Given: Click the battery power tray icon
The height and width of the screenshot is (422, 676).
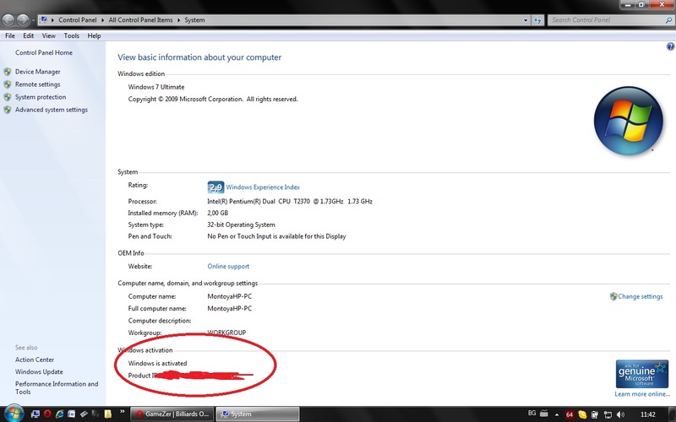Looking at the screenshot, I should 595,414.
